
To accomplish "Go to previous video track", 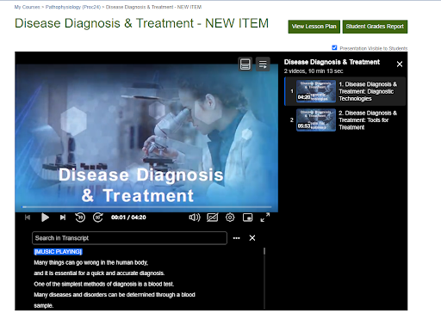I will pos(28,218).
